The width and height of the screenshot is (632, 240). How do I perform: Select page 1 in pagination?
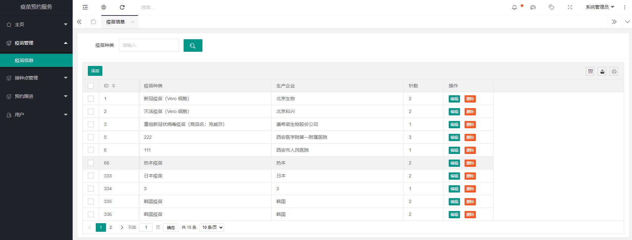coord(101,227)
